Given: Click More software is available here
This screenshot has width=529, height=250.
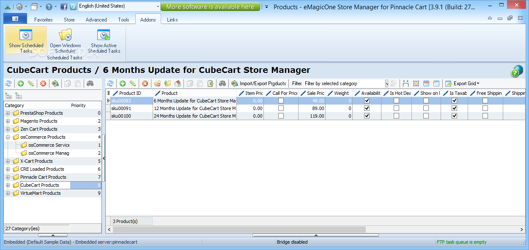Looking at the screenshot, I should tap(210, 7).
